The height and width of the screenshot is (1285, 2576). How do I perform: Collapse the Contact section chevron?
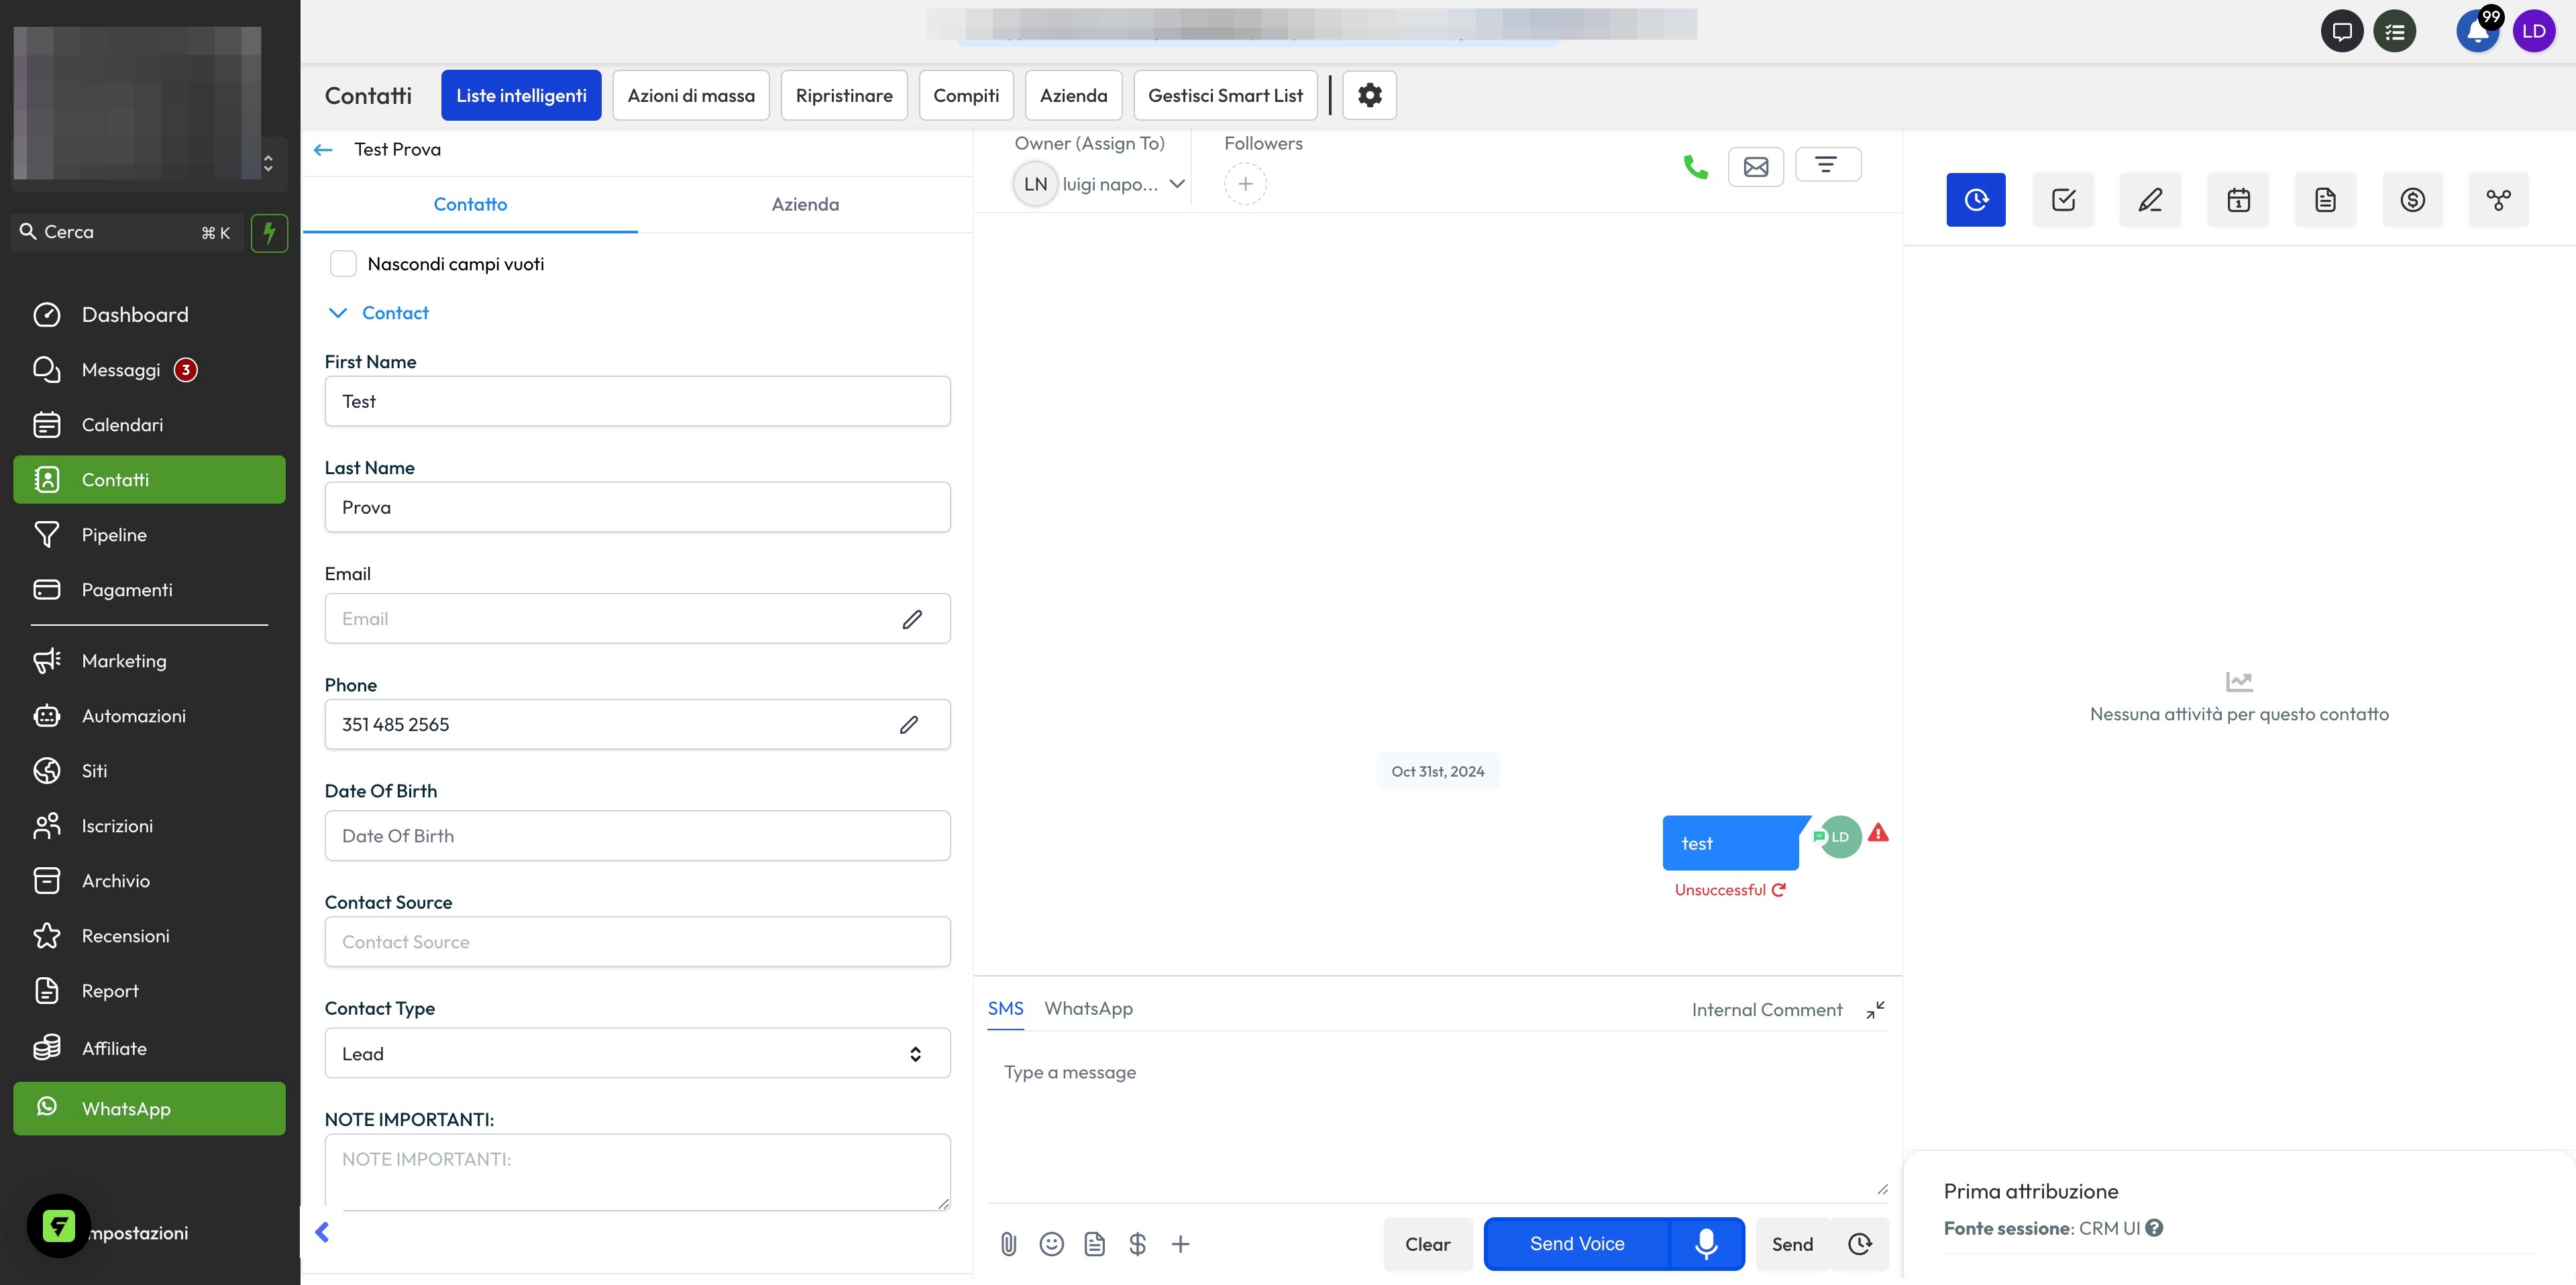click(x=338, y=313)
